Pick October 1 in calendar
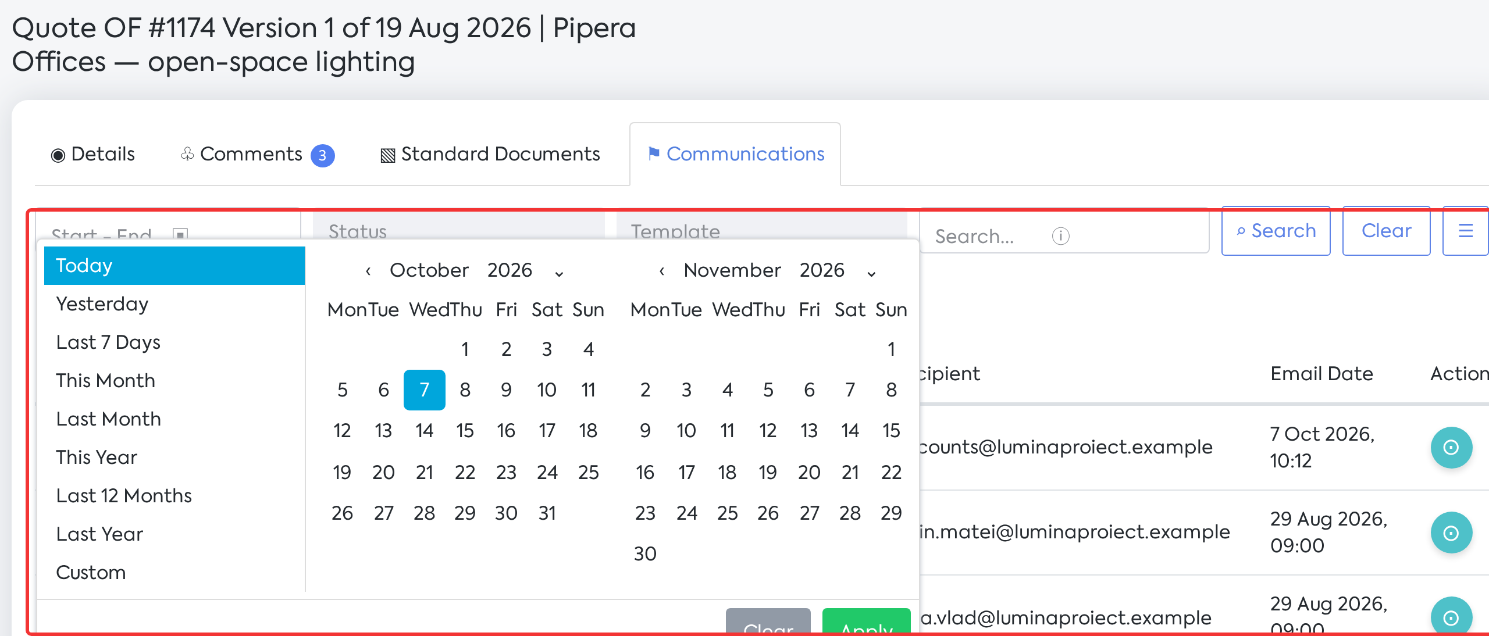Viewport: 1489px width, 636px height. tap(465, 349)
